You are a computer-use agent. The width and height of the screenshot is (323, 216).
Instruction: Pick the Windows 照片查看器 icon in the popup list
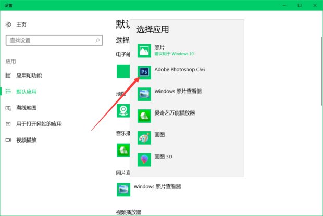tap(144, 94)
